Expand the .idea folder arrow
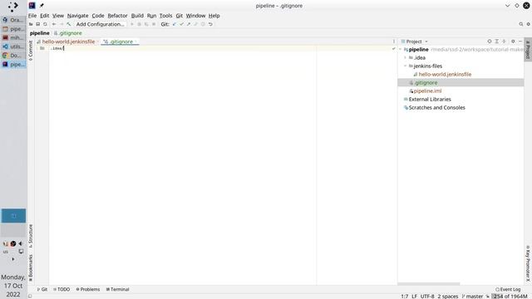The width and height of the screenshot is (532, 299). tap(405, 57)
